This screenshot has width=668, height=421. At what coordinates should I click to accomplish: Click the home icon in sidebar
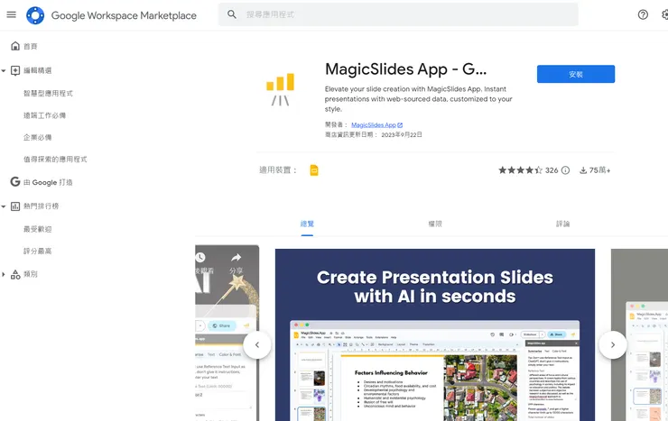(15, 46)
